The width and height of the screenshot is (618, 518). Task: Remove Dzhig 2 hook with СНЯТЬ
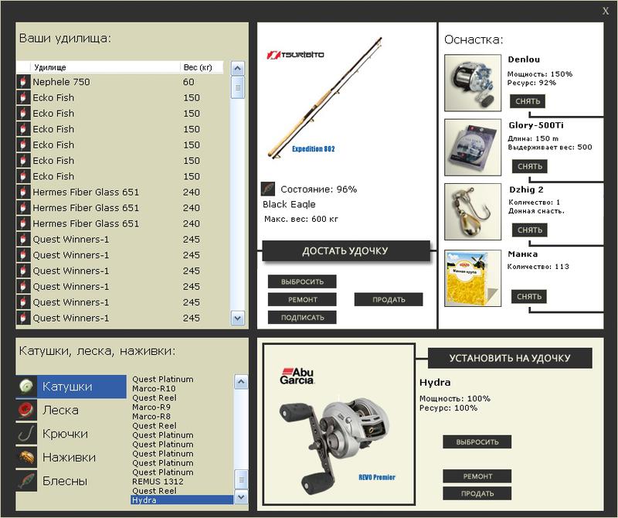tap(530, 230)
